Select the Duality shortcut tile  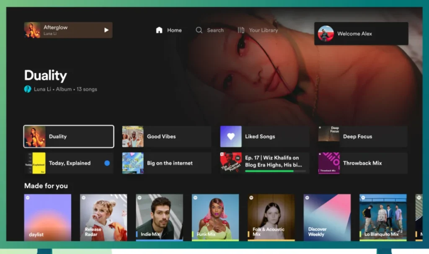(x=69, y=136)
